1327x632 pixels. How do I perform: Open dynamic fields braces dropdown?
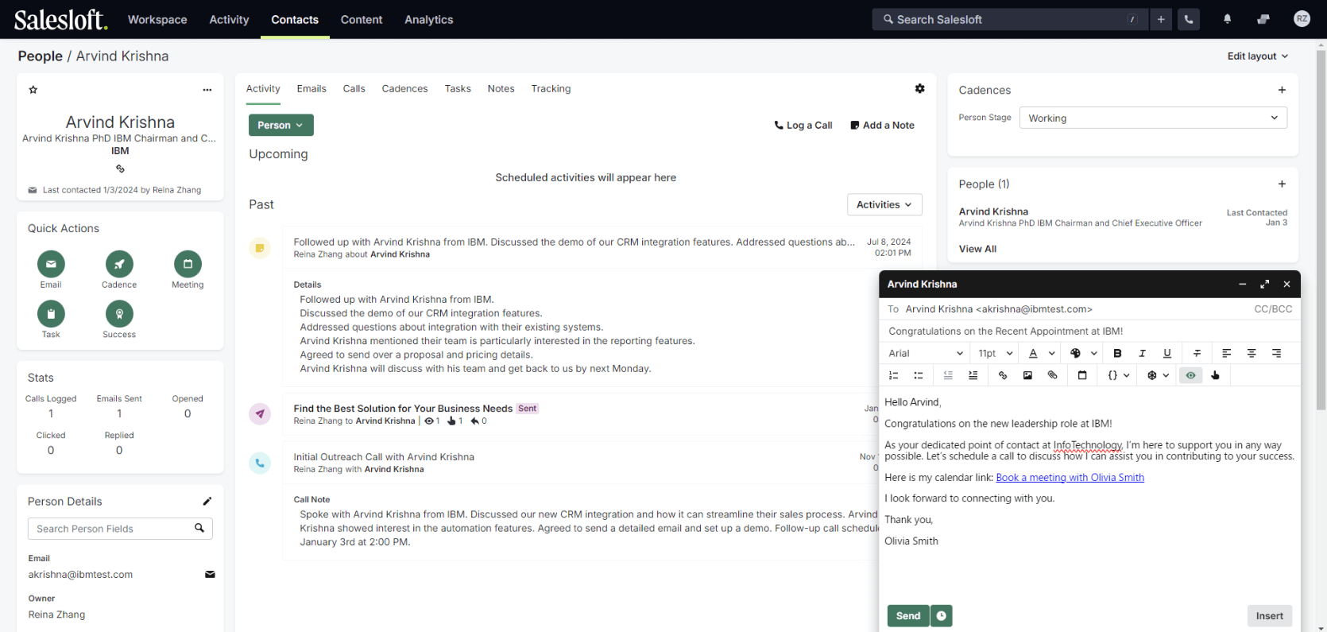(x=1119, y=375)
